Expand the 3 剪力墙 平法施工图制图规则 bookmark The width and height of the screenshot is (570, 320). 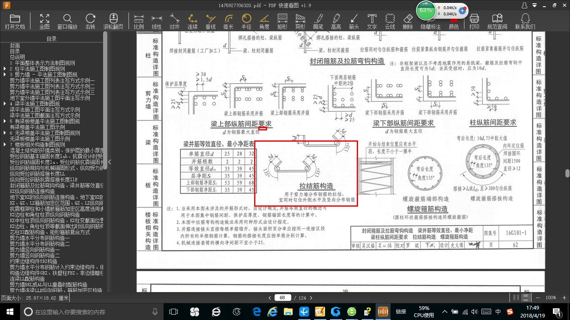point(5,75)
